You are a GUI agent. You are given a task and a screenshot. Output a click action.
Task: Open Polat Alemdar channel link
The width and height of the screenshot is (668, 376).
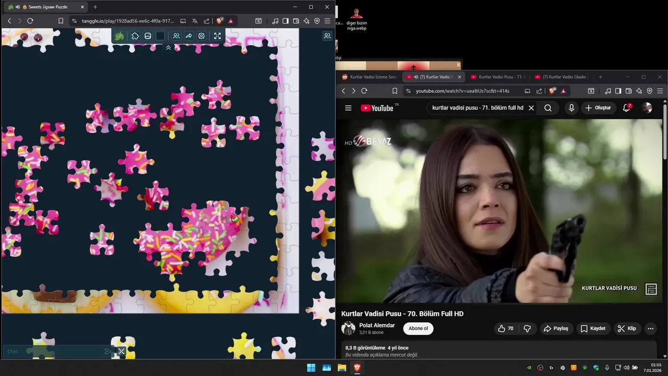[377, 325]
